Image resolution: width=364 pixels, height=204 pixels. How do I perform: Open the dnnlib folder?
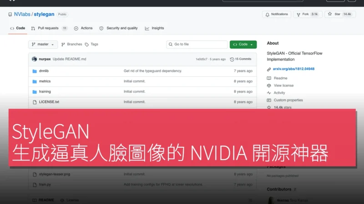(x=44, y=71)
